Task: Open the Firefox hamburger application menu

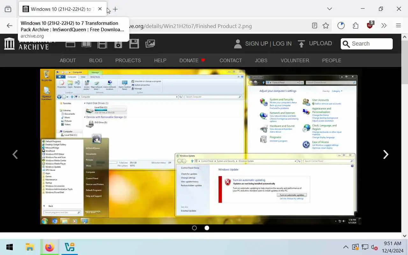Action: (x=398, y=26)
